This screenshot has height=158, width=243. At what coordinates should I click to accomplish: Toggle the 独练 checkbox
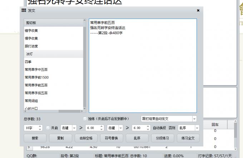pos(85,119)
